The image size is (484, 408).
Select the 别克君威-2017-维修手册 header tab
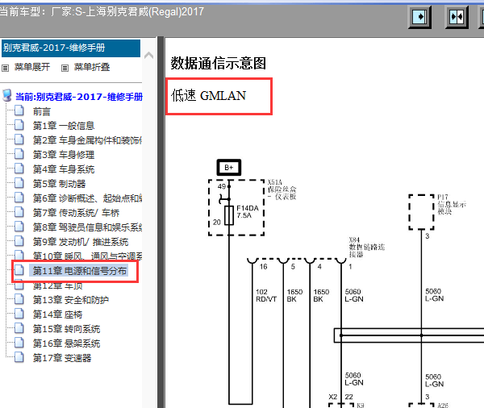coord(71,48)
